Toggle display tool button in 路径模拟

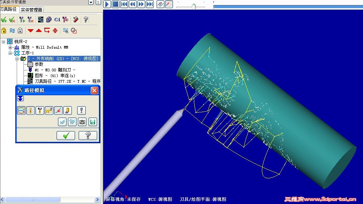click(x=30, y=111)
